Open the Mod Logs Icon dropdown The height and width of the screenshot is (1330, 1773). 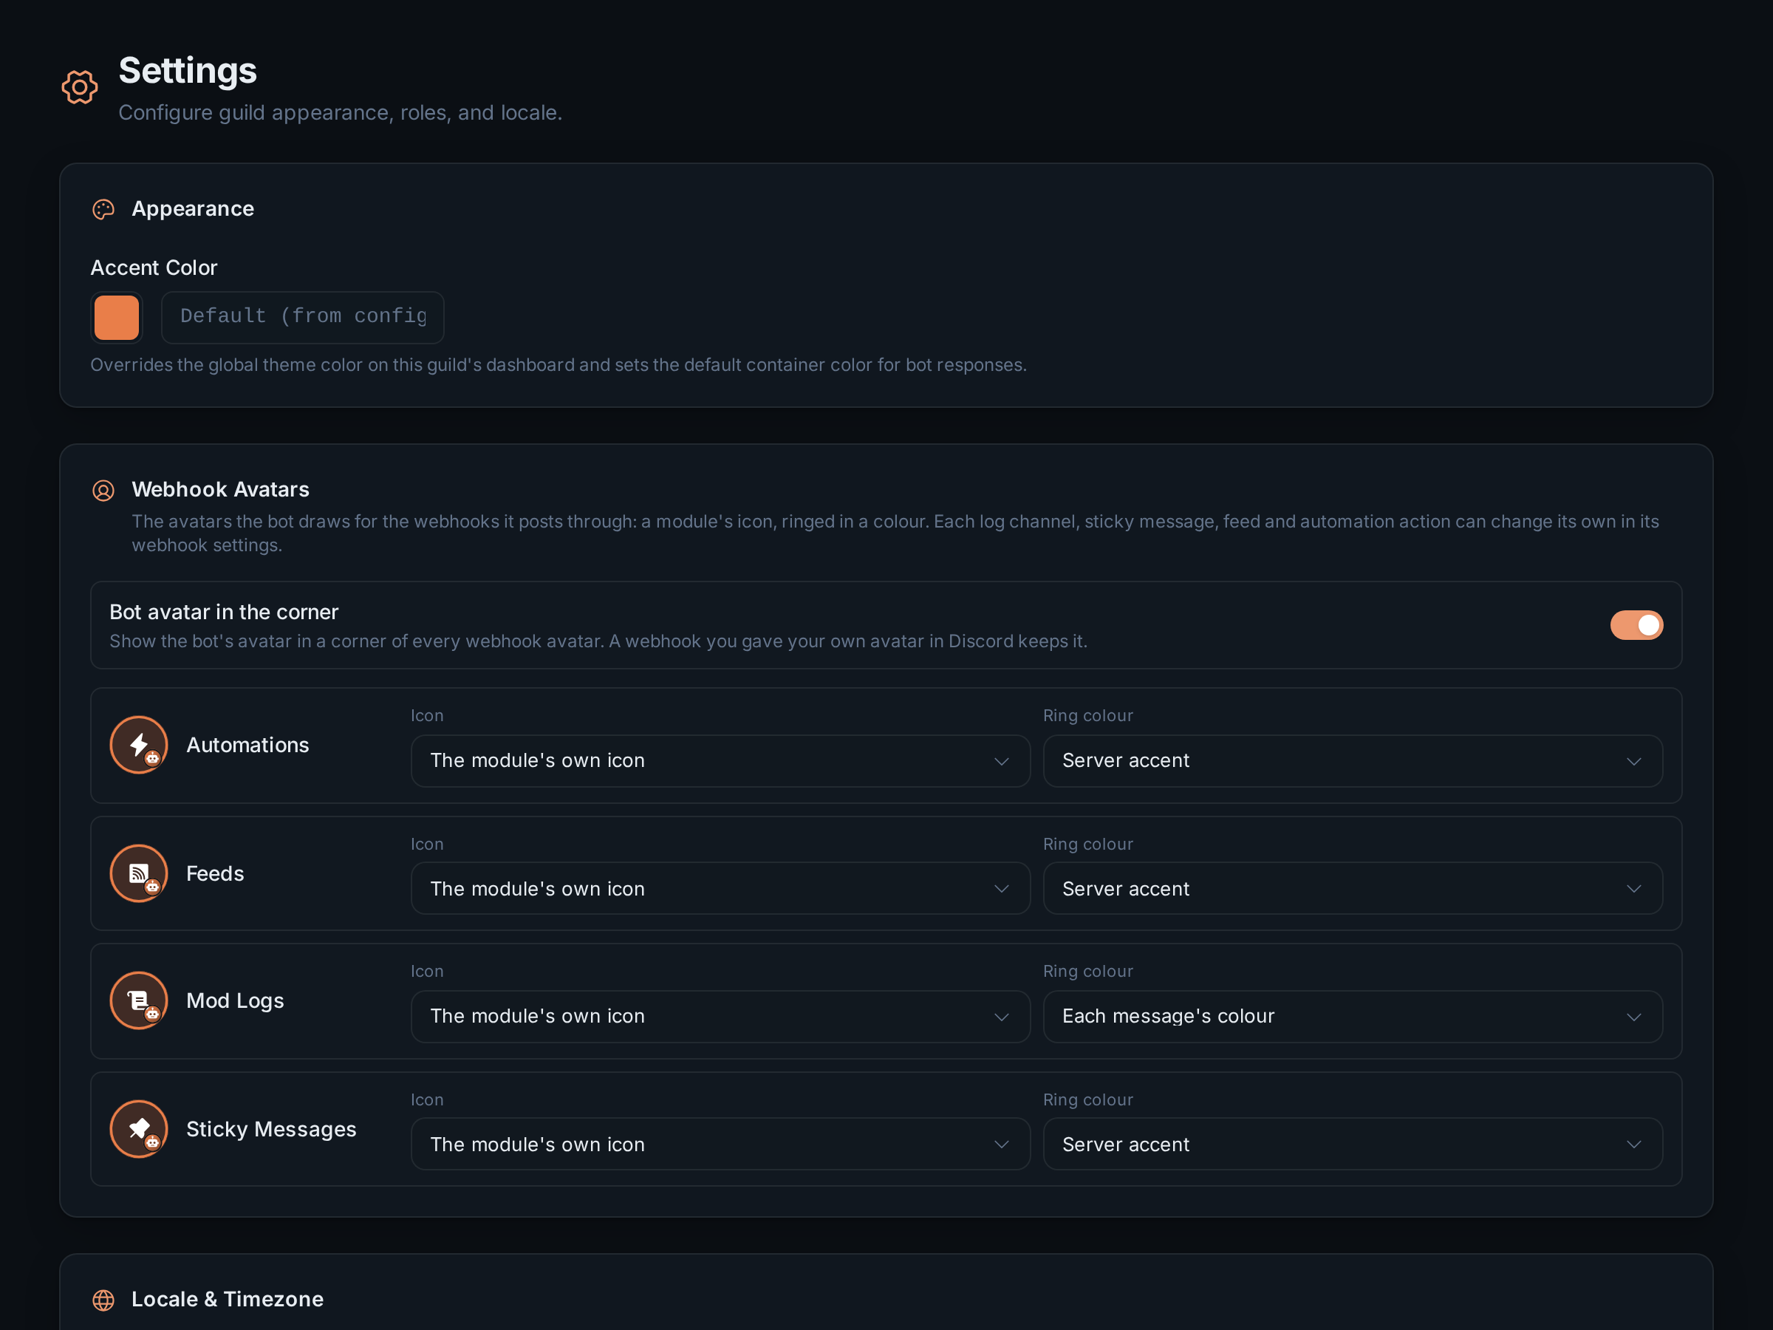coord(720,1017)
